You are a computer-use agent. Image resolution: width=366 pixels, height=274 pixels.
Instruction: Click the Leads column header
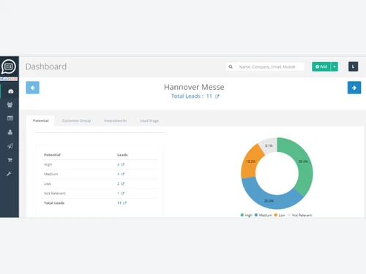(122, 155)
